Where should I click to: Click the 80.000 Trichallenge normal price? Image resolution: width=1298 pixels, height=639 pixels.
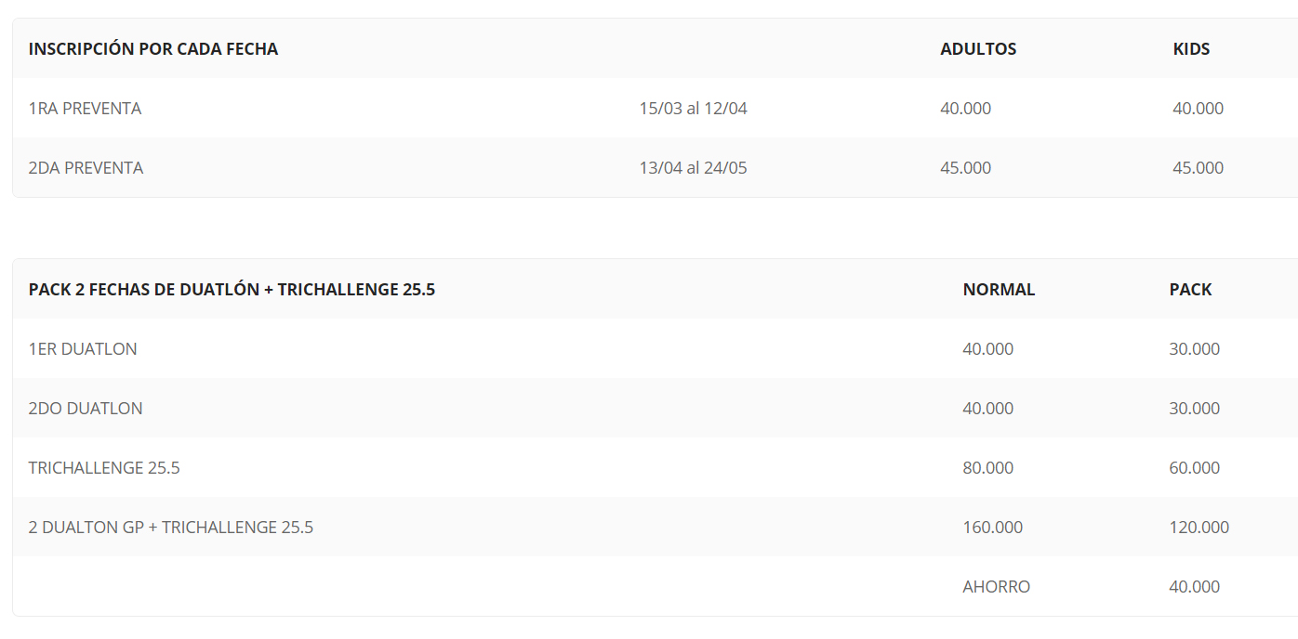(987, 468)
